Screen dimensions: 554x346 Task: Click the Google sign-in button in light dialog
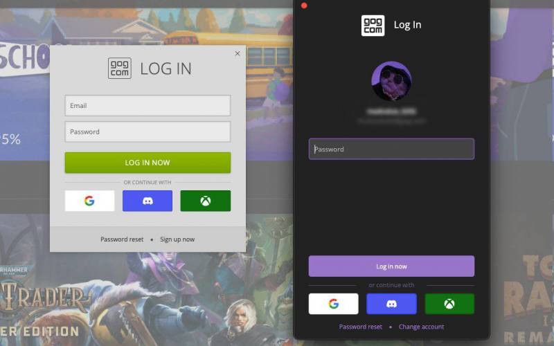[x=90, y=201]
